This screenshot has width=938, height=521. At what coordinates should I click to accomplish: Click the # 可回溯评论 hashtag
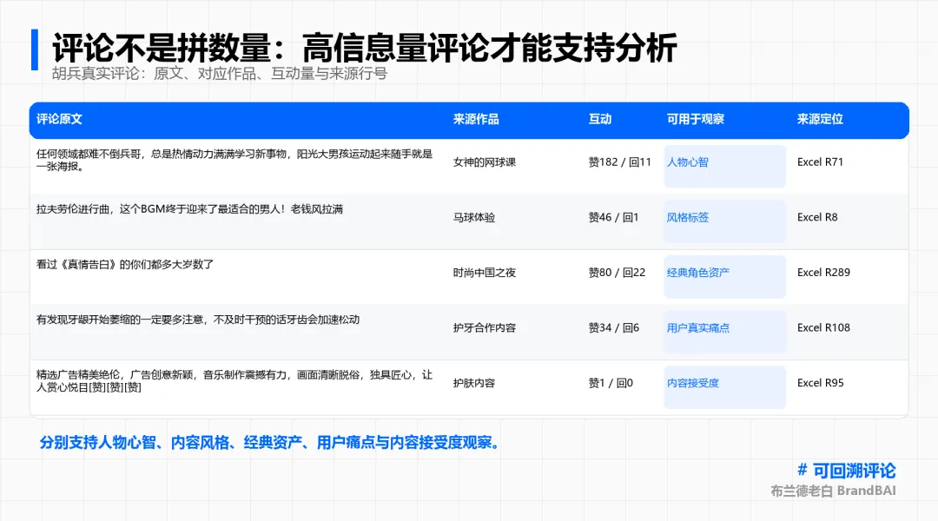pyautogui.click(x=847, y=471)
